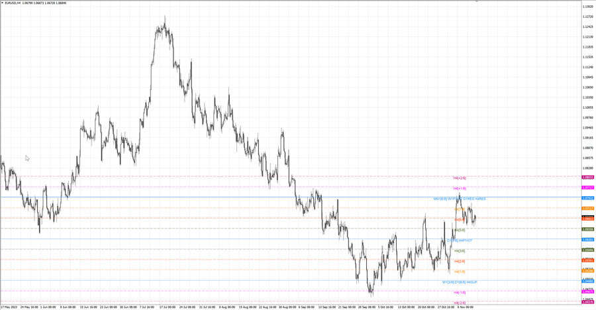Click the MN1[6/8] W1PIVOT D1RES H4RES label
Image resolution: width=596 pixels, height=310 pixels.
click(460, 199)
